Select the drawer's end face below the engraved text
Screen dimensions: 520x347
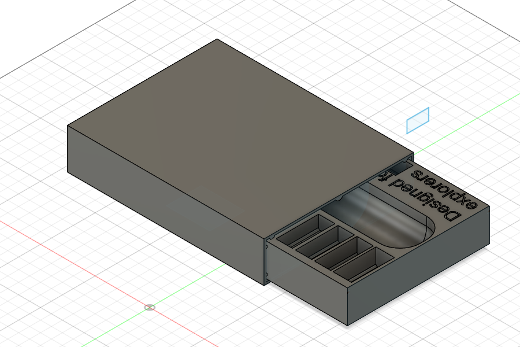(418, 265)
